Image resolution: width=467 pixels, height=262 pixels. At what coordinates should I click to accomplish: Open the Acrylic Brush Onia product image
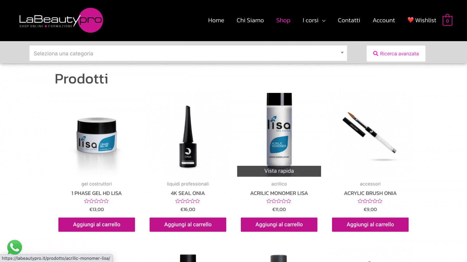pyautogui.click(x=370, y=135)
